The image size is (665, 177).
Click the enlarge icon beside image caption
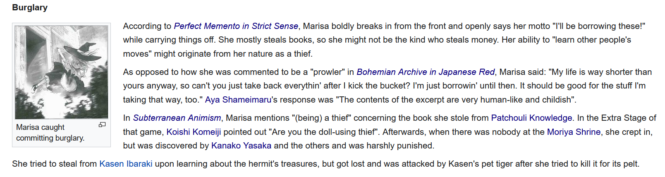(x=102, y=124)
